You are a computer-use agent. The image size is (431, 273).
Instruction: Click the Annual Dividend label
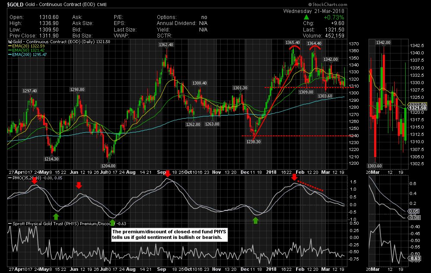click(x=176, y=23)
